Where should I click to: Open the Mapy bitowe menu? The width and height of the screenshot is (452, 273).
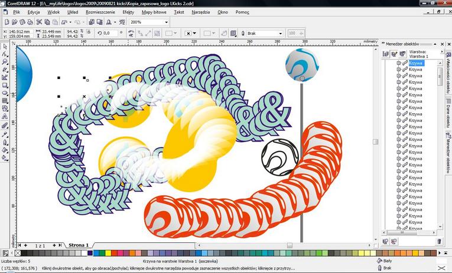coord(154,12)
